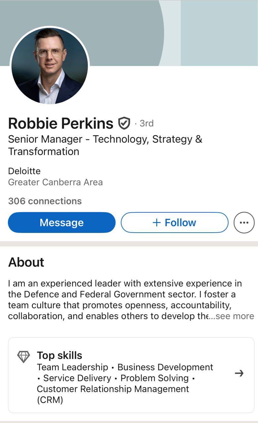The image size is (258, 423).
Task: Click the Team Leadership skills list text
Action: pyautogui.click(x=73, y=367)
